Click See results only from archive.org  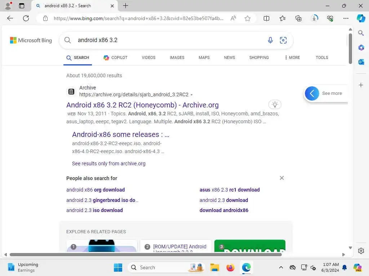[109, 164]
